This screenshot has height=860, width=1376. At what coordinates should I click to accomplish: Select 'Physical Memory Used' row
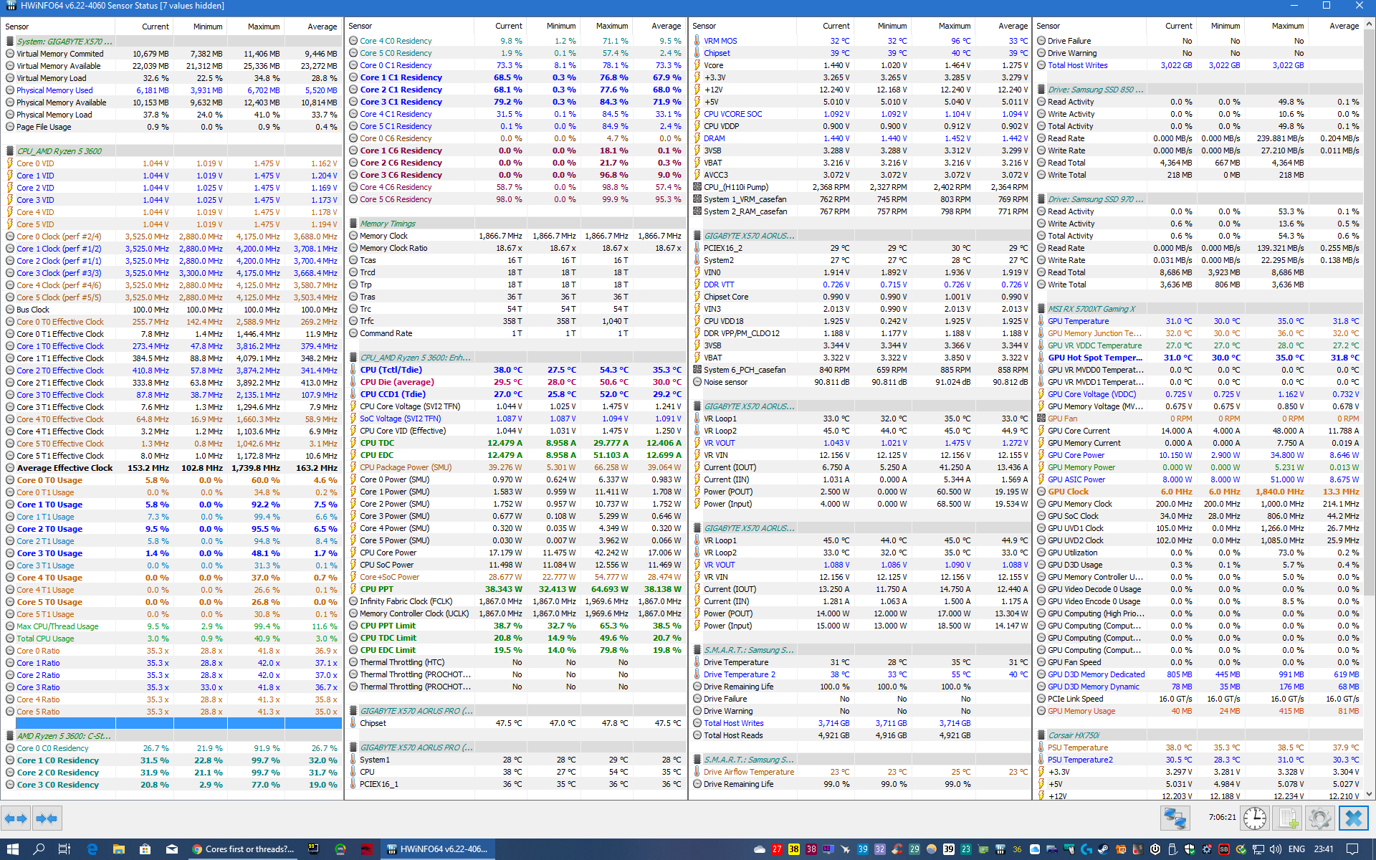(x=172, y=90)
